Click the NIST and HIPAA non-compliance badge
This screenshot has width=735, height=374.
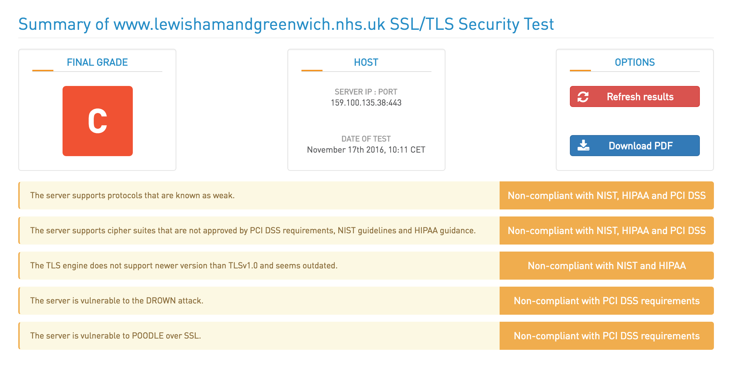pos(607,266)
